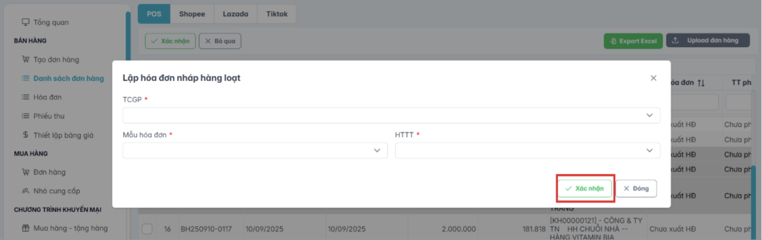This screenshot has width=762, height=240.
Task: Click the sidebar vertical scrollbar
Action: point(128,37)
